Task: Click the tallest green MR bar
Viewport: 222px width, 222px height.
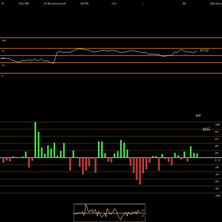Action: (x=36, y=140)
